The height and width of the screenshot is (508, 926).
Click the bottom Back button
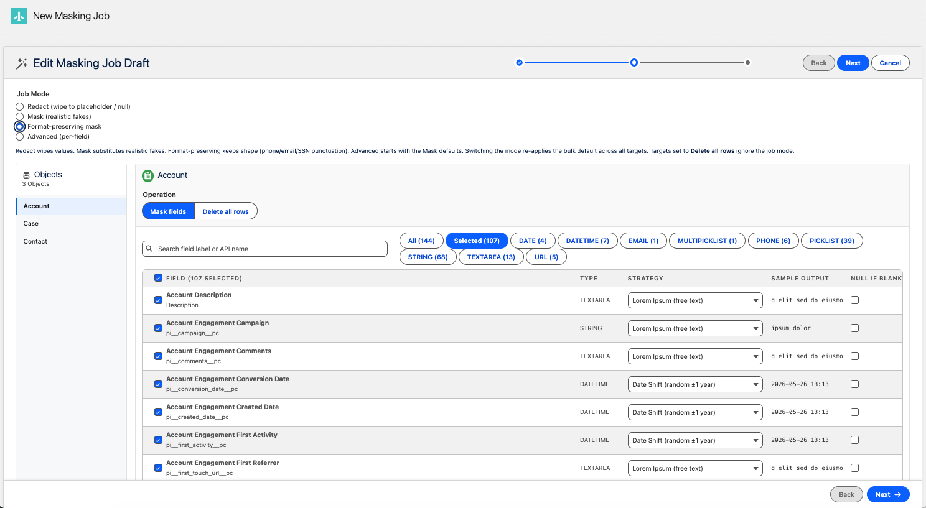[846, 494]
